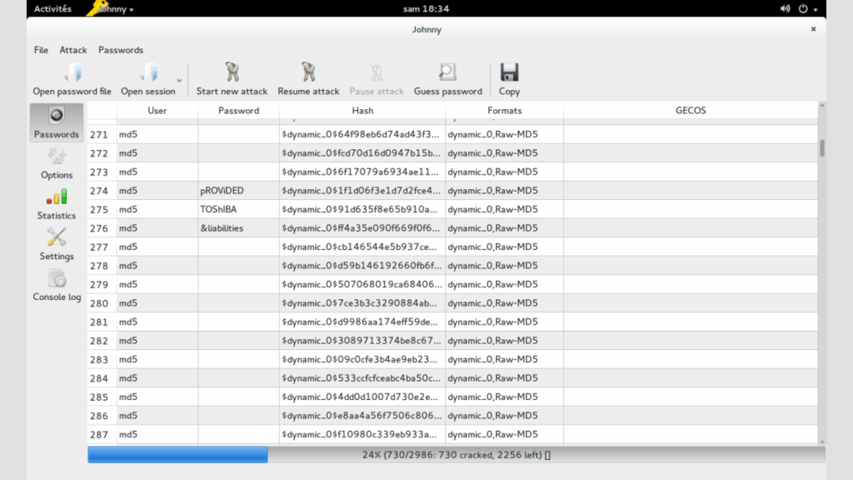Open the Statistics sidebar panel

pos(57,204)
